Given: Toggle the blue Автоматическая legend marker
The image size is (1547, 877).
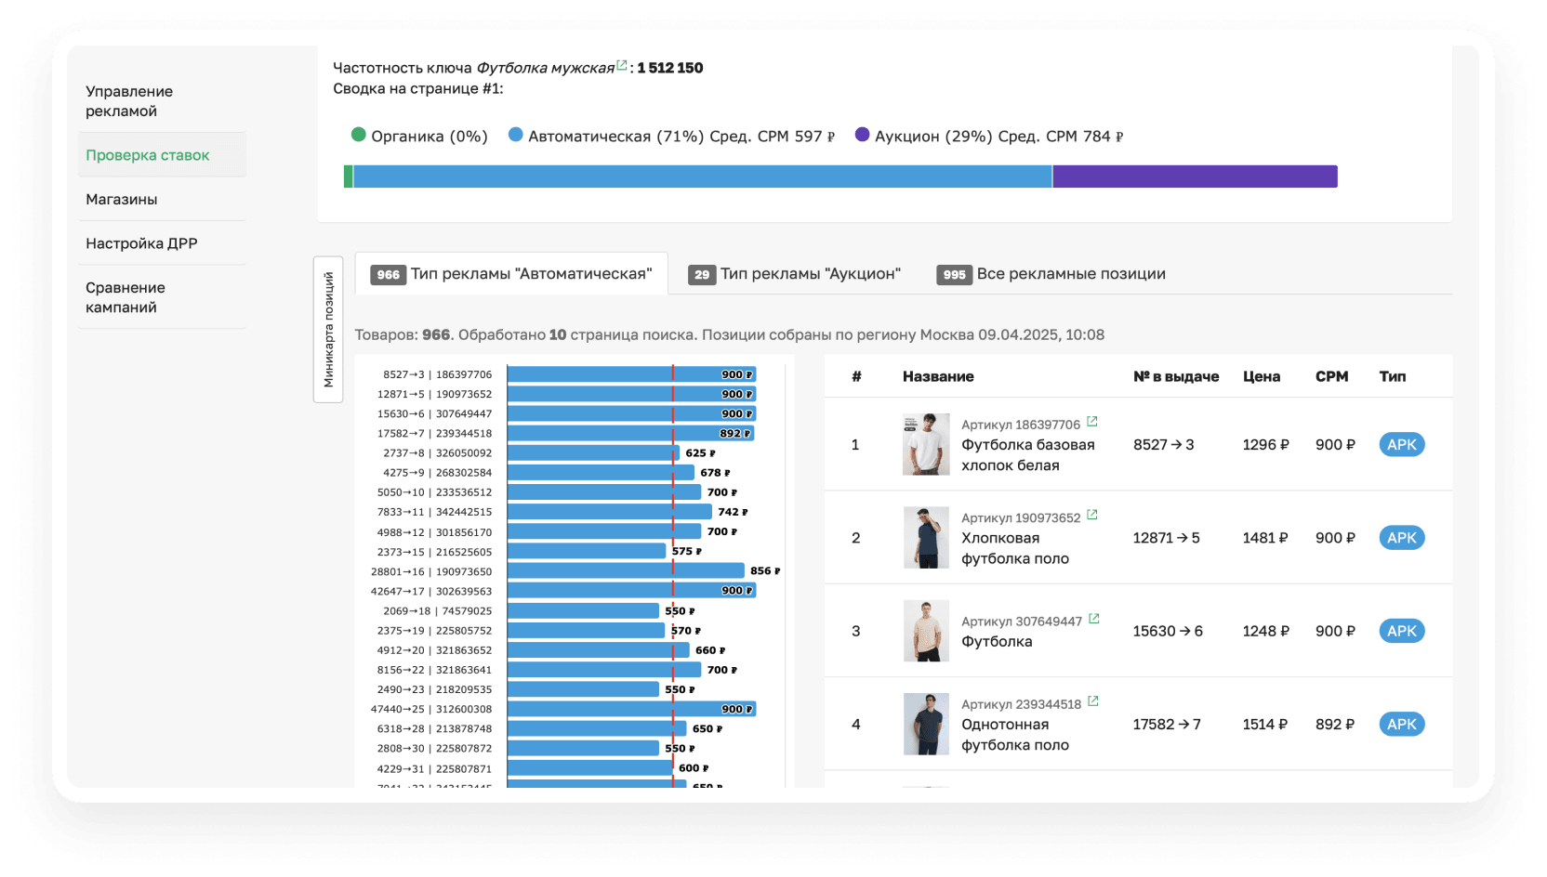Looking at the screenshot, I should [x=516, y=135].
